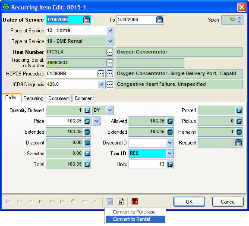Select Convert to Purchase menu item

coord(134,212)
